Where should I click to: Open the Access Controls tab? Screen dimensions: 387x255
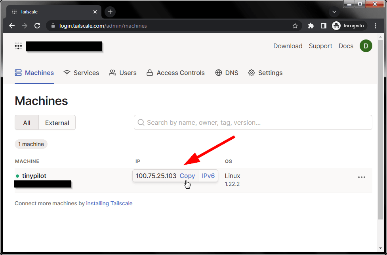175,73
